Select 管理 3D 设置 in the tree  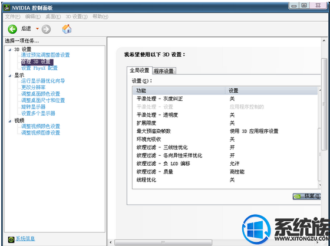tap(37, 62)
